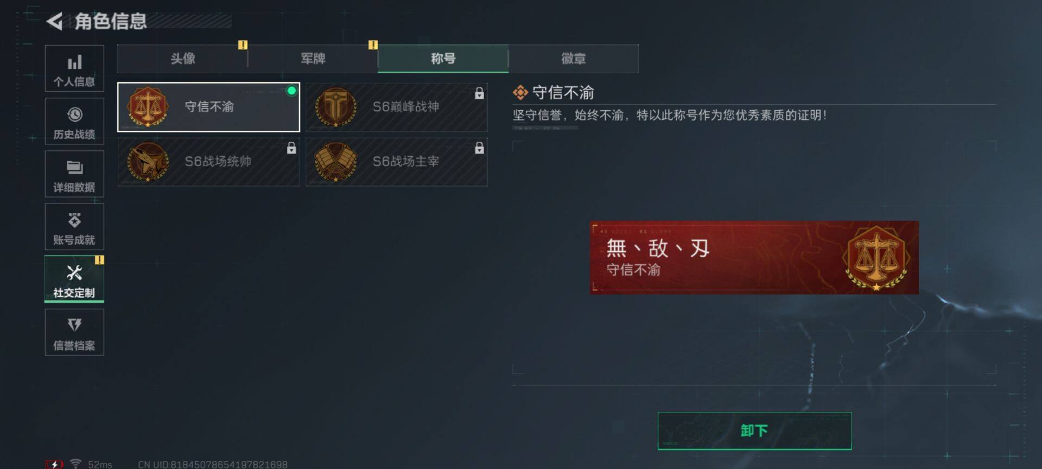Open the 信誉档案 sidebar section
This screenshot has height=469, width=1042.
[x=74, y=332]
